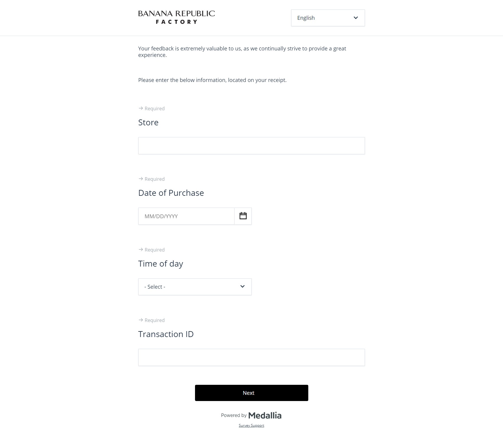Click the Banana Republic Factory logo

pos(176,17)
